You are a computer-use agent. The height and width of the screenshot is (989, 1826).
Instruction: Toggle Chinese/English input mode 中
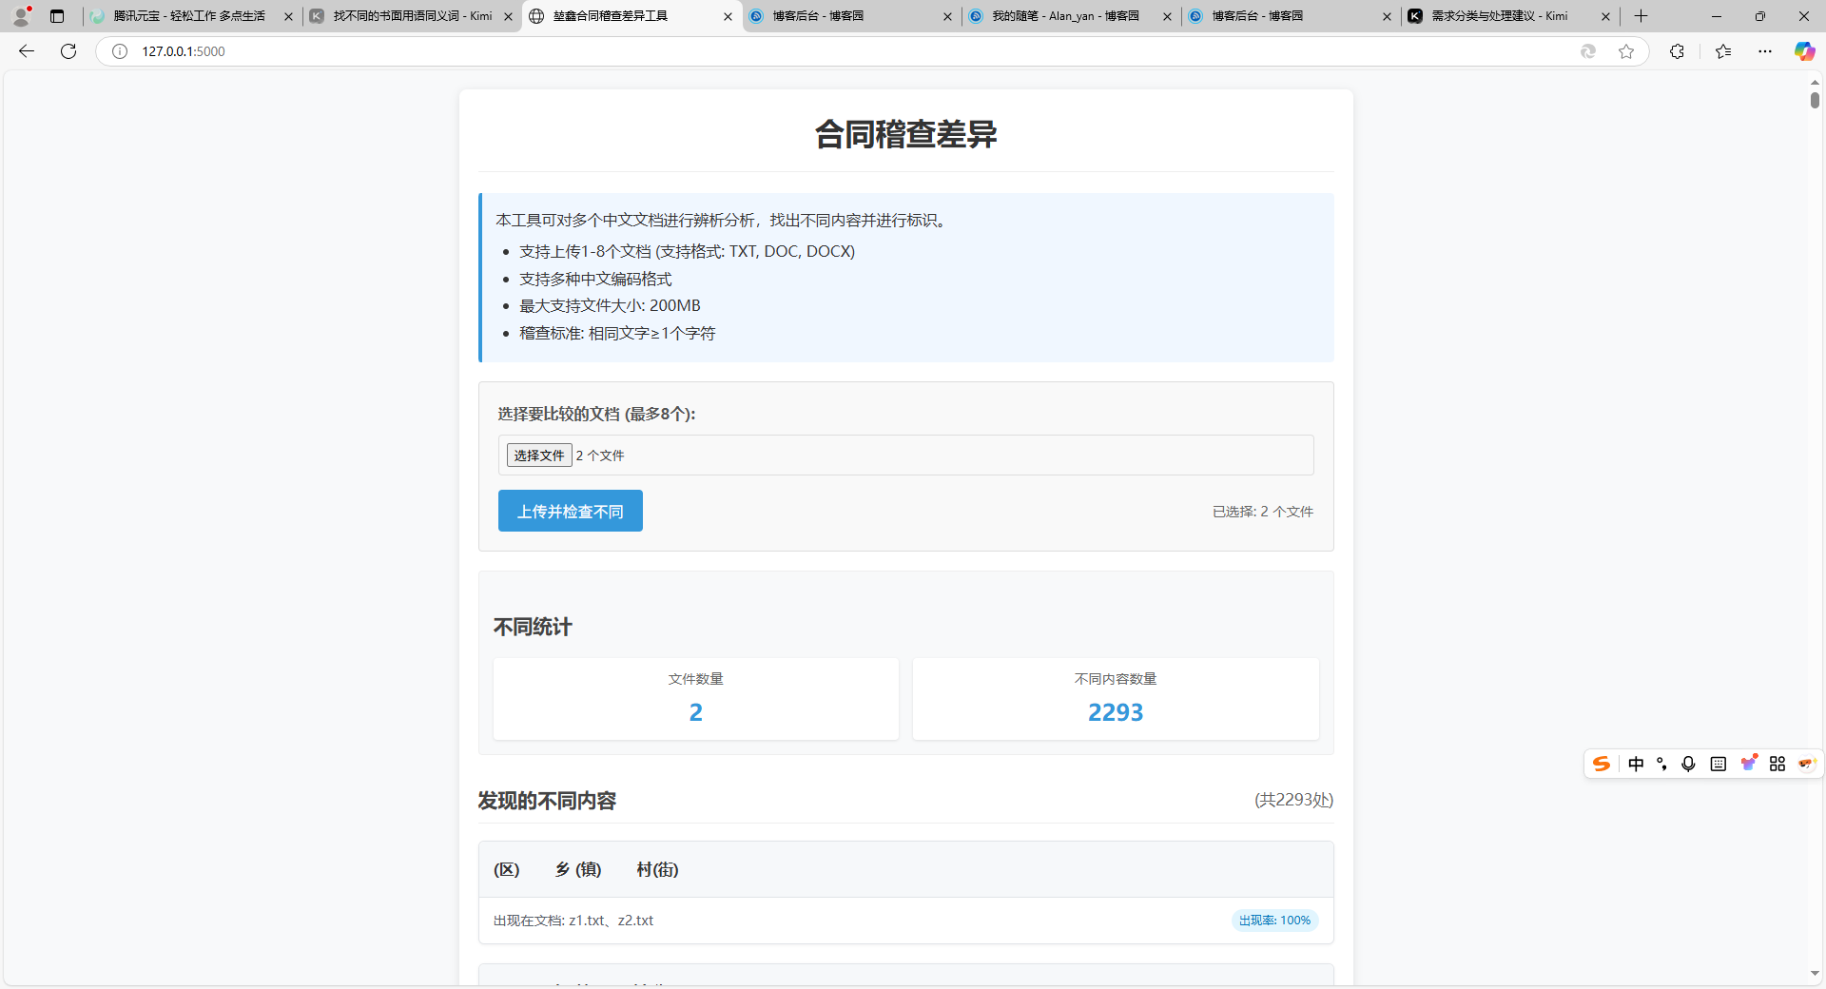click(1636, 764)
